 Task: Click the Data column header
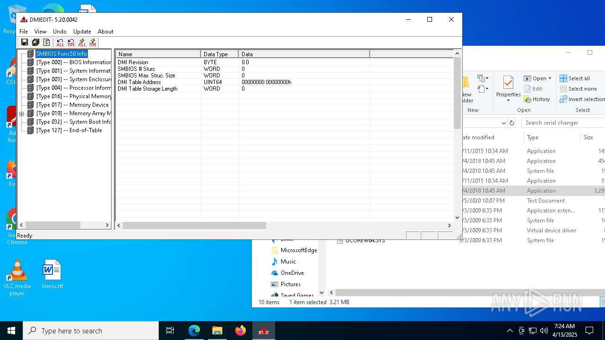tap(304, 54)
